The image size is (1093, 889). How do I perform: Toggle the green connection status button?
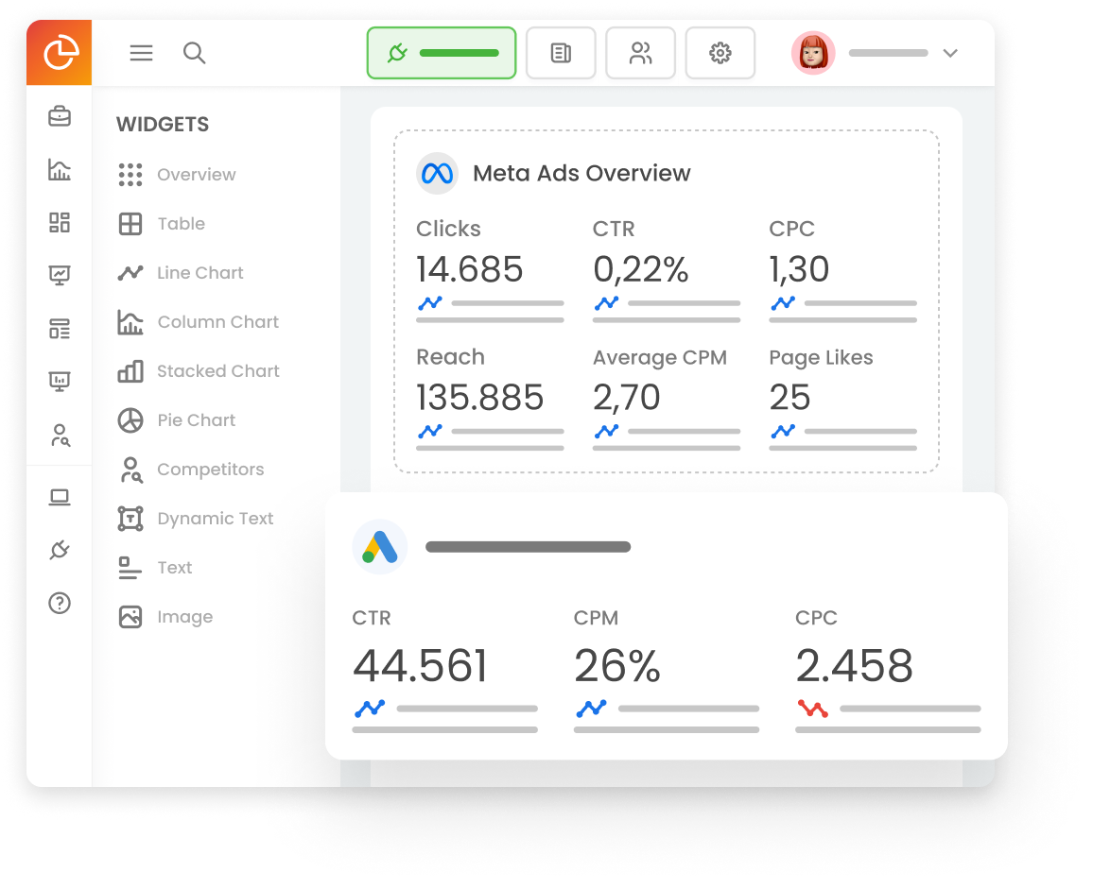tap(441, 53)
